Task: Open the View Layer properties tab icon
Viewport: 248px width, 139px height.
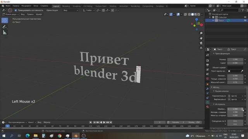Action: coord(208,69)
